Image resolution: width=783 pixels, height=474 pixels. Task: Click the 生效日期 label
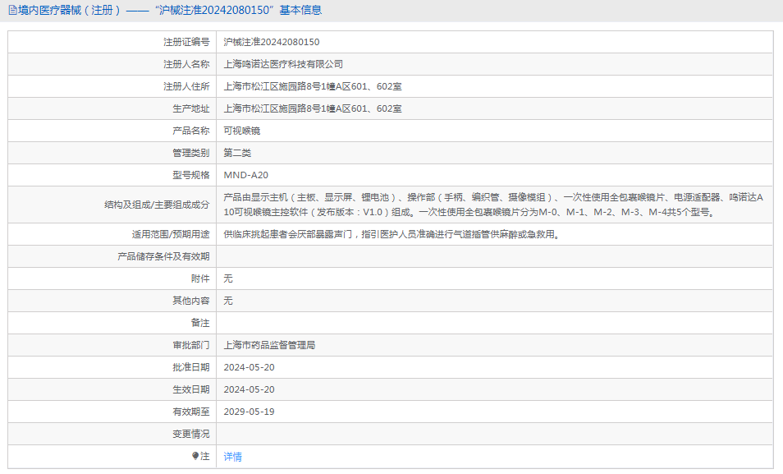click(x=190, y=389)
